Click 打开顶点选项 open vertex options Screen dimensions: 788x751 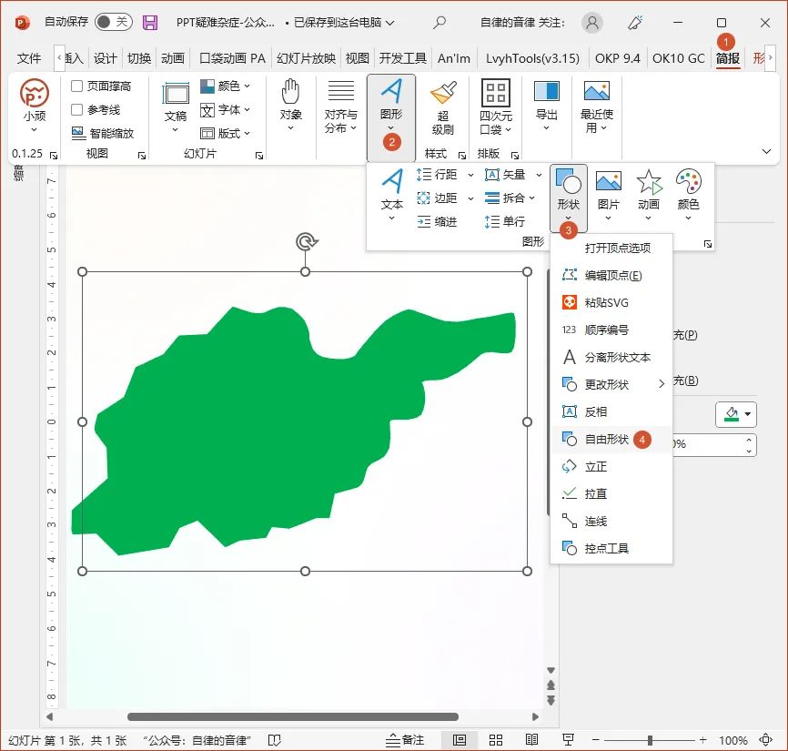click(611, 248)
